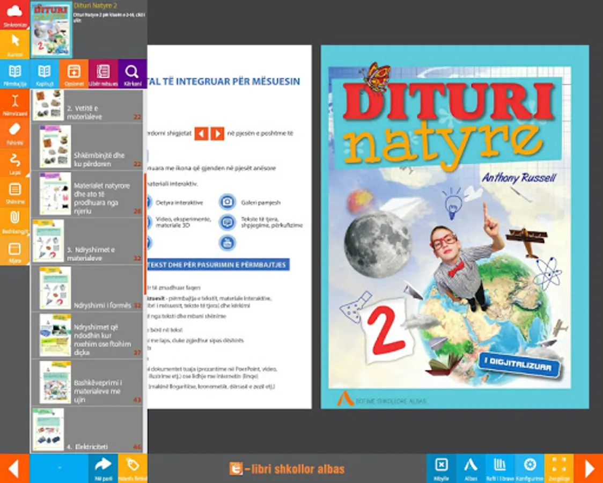The image size is (603, 483).
Task: Select the Shënime notes tool
Action: [14, 192]
